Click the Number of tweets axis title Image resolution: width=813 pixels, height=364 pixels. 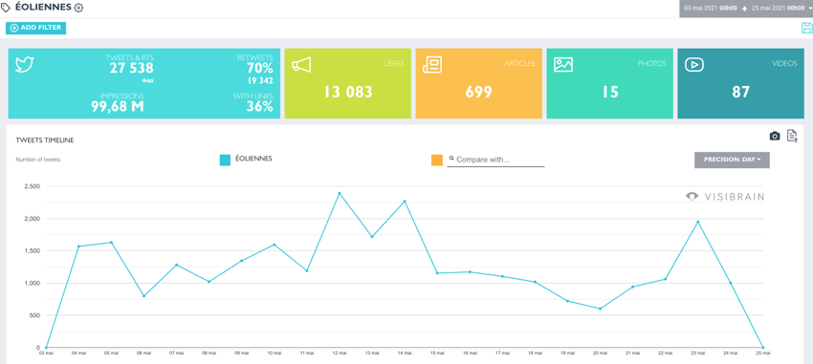(x=38, y=160)
